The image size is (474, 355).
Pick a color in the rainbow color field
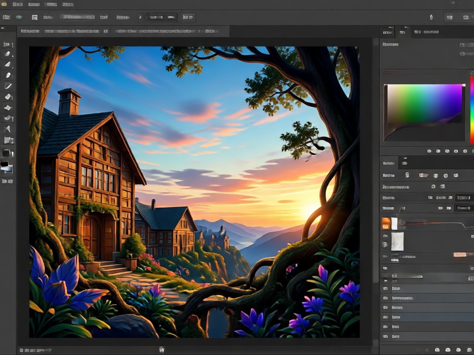tap(424, 104)
